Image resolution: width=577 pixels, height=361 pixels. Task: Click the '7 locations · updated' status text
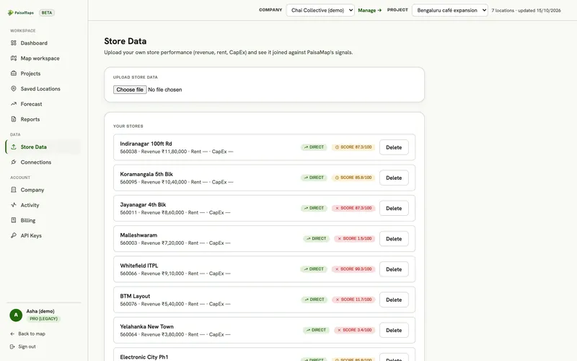pos(527,10)
